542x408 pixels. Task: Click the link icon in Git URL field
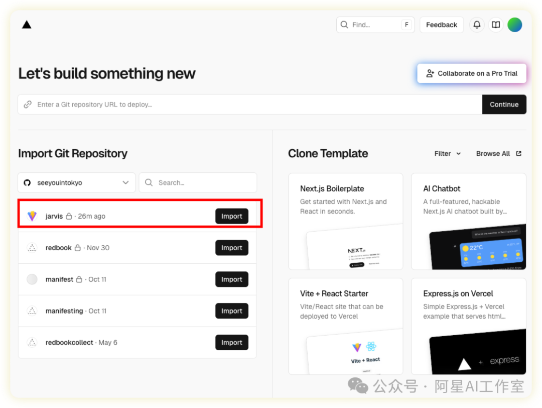click(x=28, y=105)
